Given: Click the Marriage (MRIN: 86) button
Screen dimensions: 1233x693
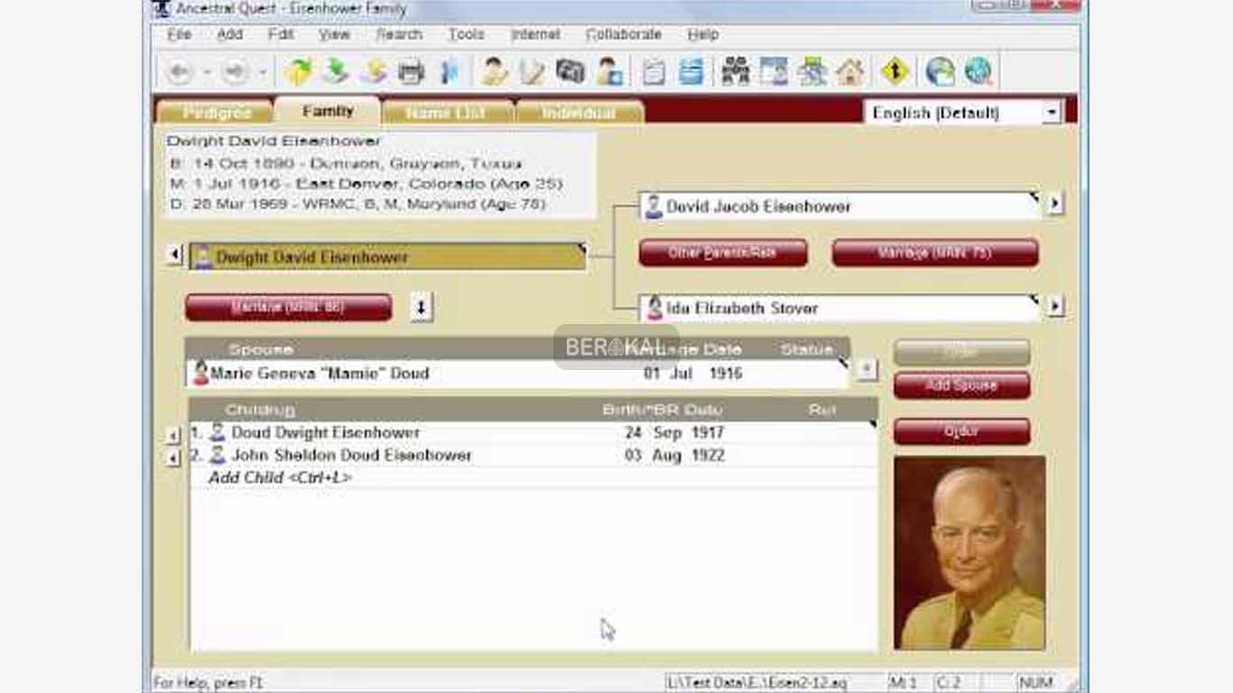Looking at the screenshot, I should click(289, 308).
